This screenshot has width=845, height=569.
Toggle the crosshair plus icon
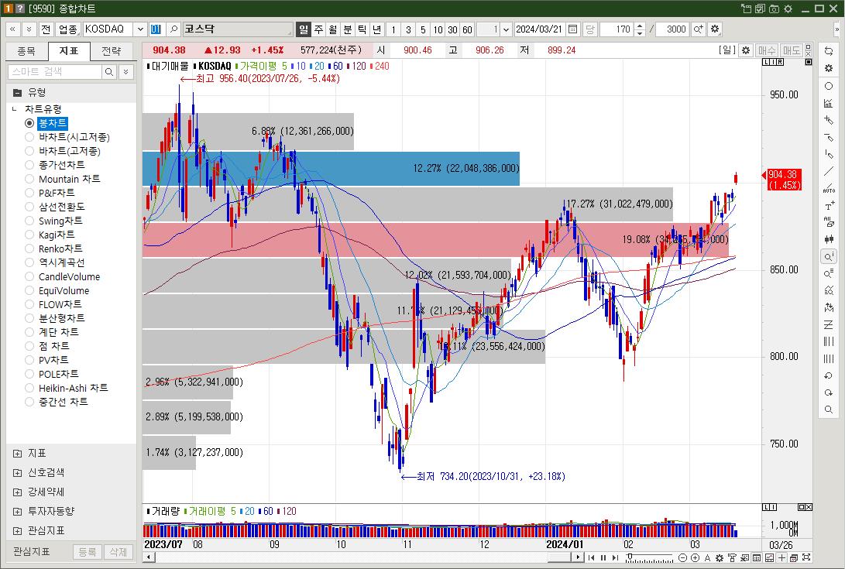(781, 557)
